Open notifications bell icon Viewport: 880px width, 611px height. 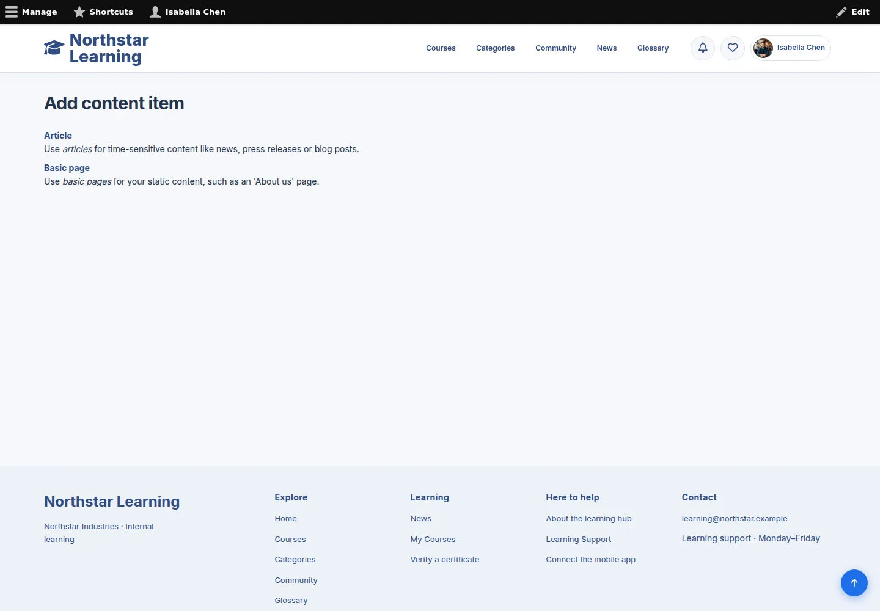(703, 48)
